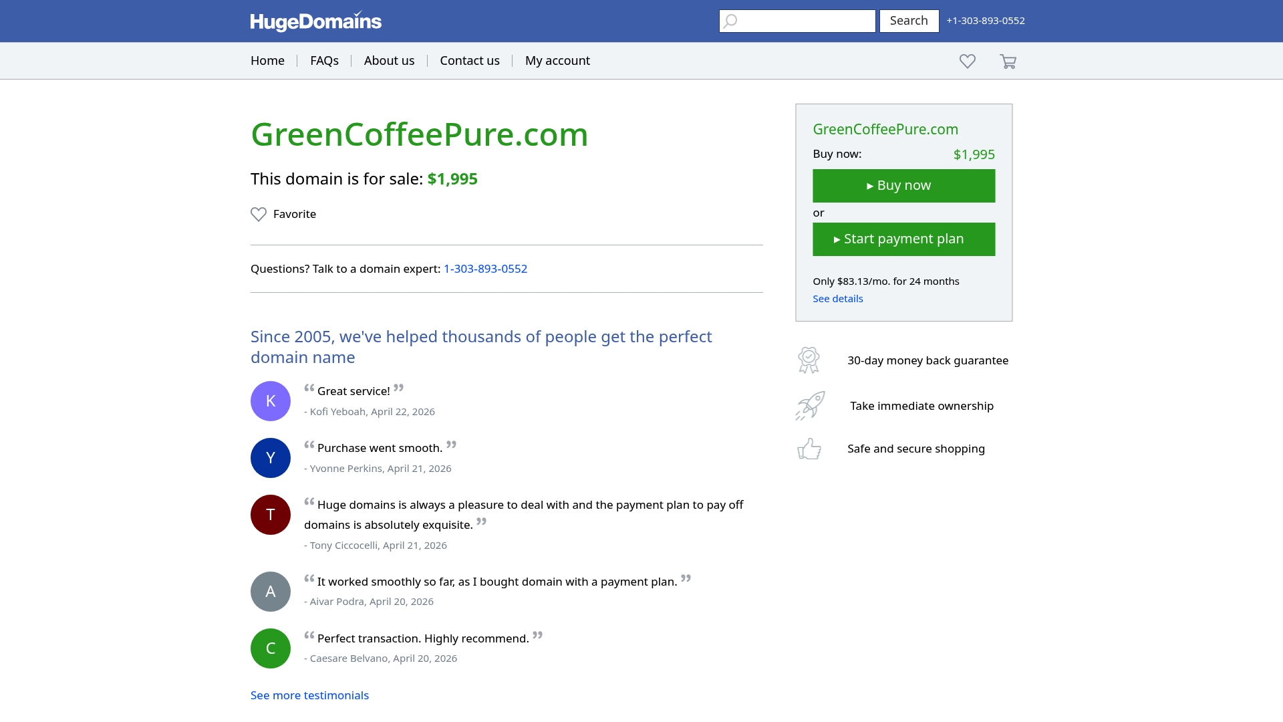Click Tony Ciccocelli, April 21, 2026 attribution
Viewport: 1283px width, 722px height.
pos(376,546)
